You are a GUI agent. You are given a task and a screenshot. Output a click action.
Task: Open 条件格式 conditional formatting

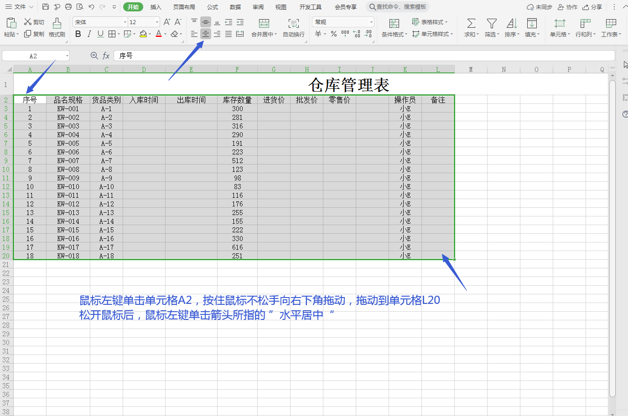[394, 28]
